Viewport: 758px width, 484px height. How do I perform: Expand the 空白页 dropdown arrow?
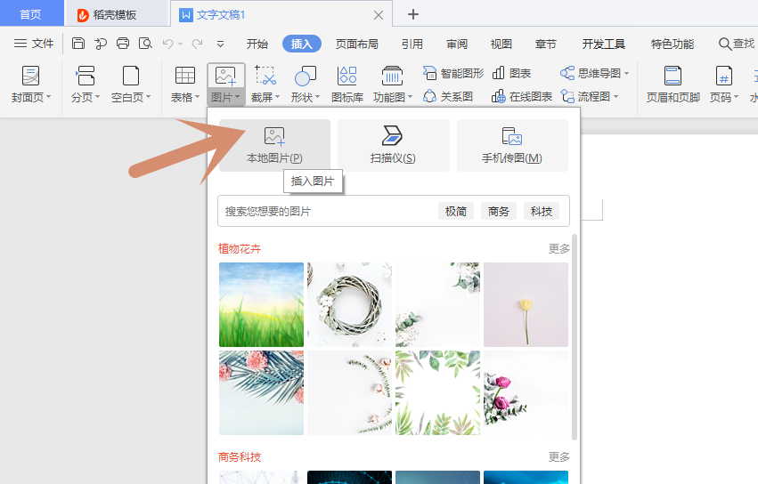pyautogui.click(x=149, y=97)
